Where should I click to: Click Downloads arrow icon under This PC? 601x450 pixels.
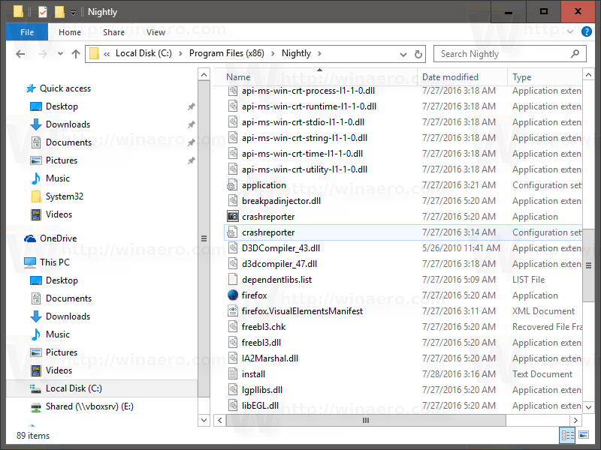click(x=35, y=316)
